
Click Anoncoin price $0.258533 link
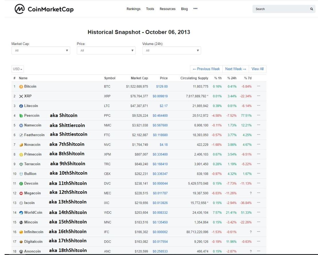coord(160,251)
